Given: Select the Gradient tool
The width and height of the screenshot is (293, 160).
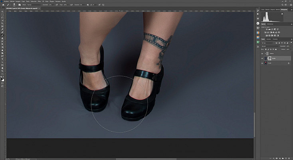Looking at the screenshot, I should pos(3,47).
